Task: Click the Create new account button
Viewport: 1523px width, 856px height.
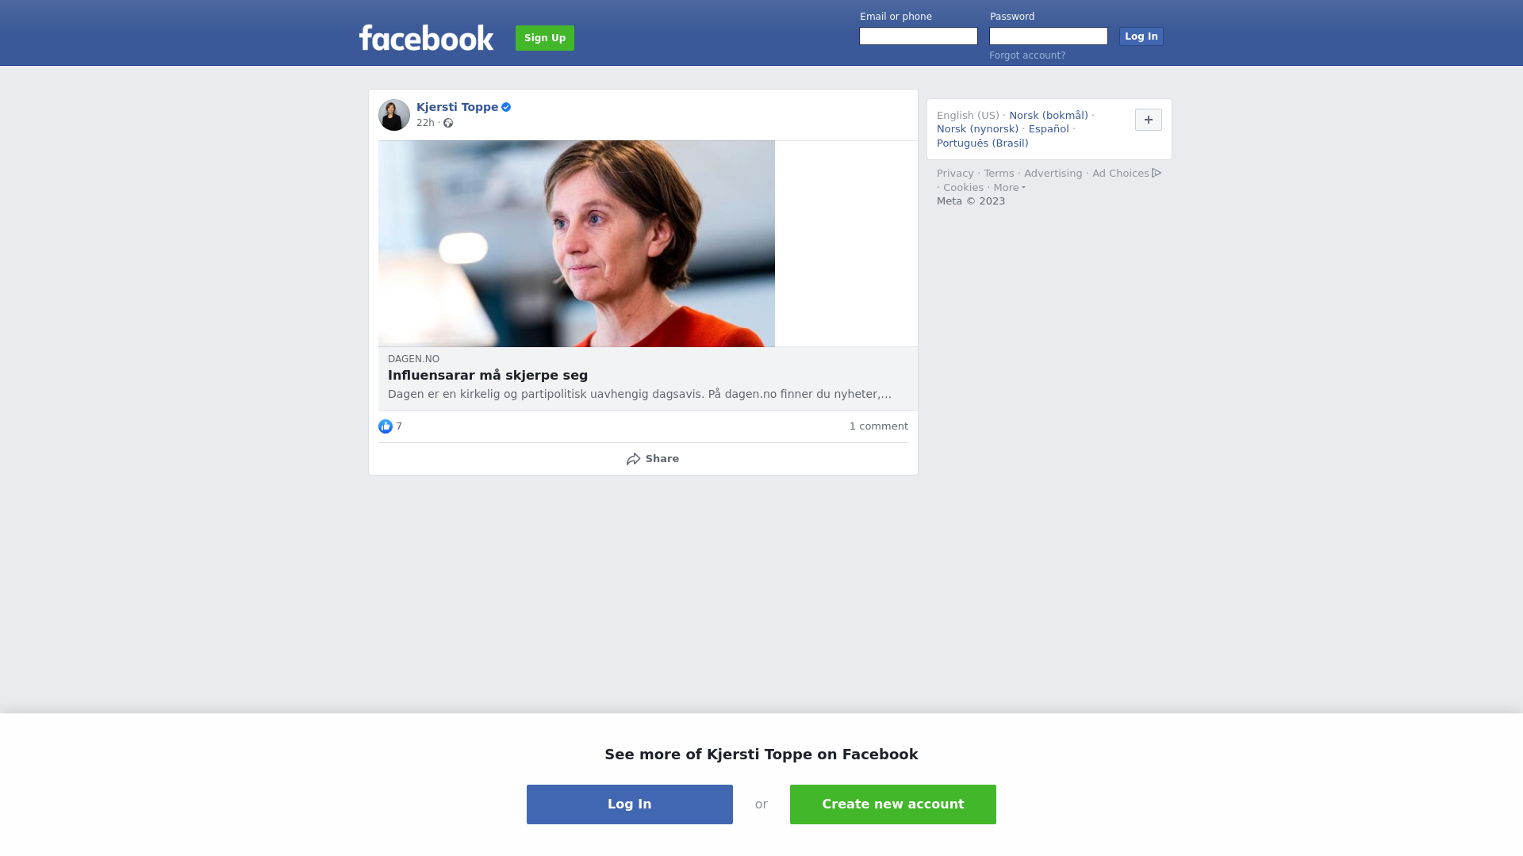Action: (x=893, y=804)
